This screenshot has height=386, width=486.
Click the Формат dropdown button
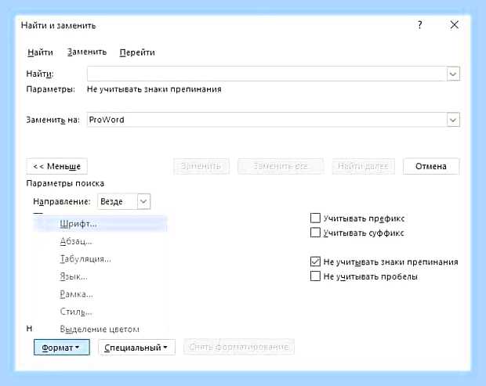[62, 348]
